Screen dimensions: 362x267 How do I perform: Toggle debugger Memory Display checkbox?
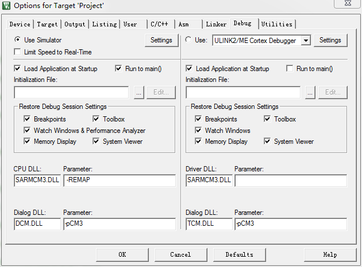tap(198, 141)
